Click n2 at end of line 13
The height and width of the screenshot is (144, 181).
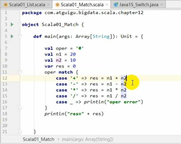click(124, 84)
